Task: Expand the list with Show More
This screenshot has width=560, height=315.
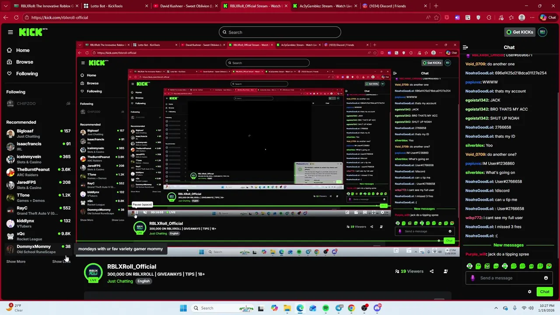Action: 16,262
